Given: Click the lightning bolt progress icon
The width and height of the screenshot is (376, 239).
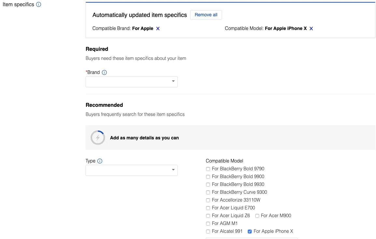Looking at the screenshot, I should coord(98,138).
